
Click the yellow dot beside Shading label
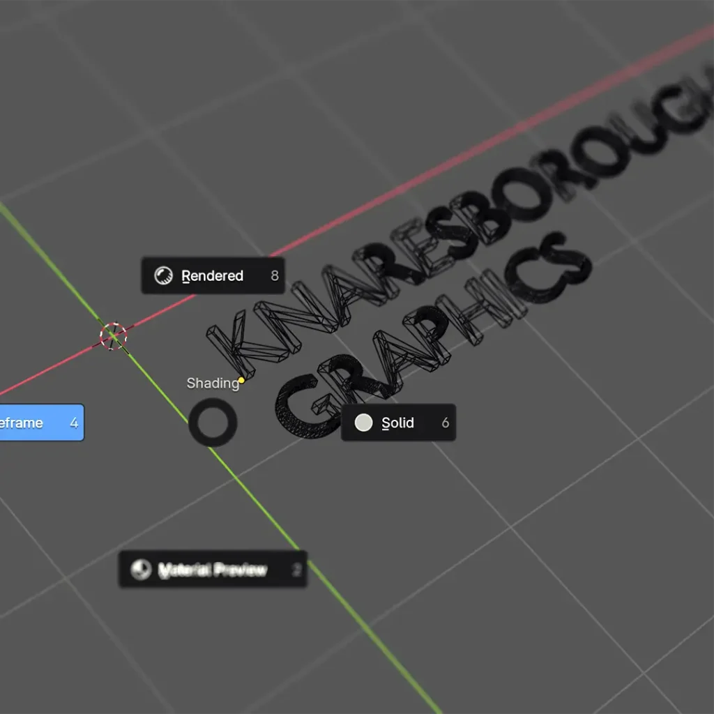241,380
